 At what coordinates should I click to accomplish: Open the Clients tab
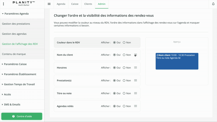[88, 4]
